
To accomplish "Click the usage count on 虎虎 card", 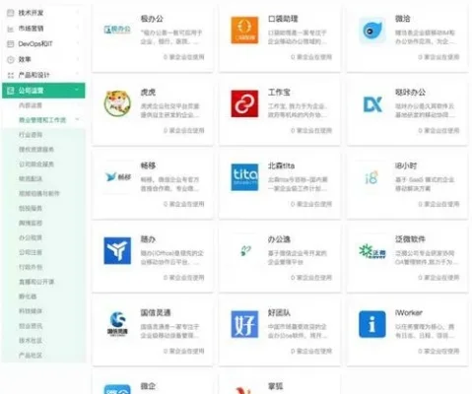I will tap(184, 131).
